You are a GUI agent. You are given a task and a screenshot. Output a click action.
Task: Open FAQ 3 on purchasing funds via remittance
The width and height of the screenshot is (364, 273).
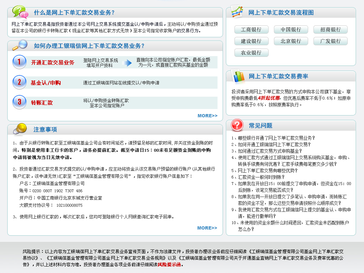[266, 151]
